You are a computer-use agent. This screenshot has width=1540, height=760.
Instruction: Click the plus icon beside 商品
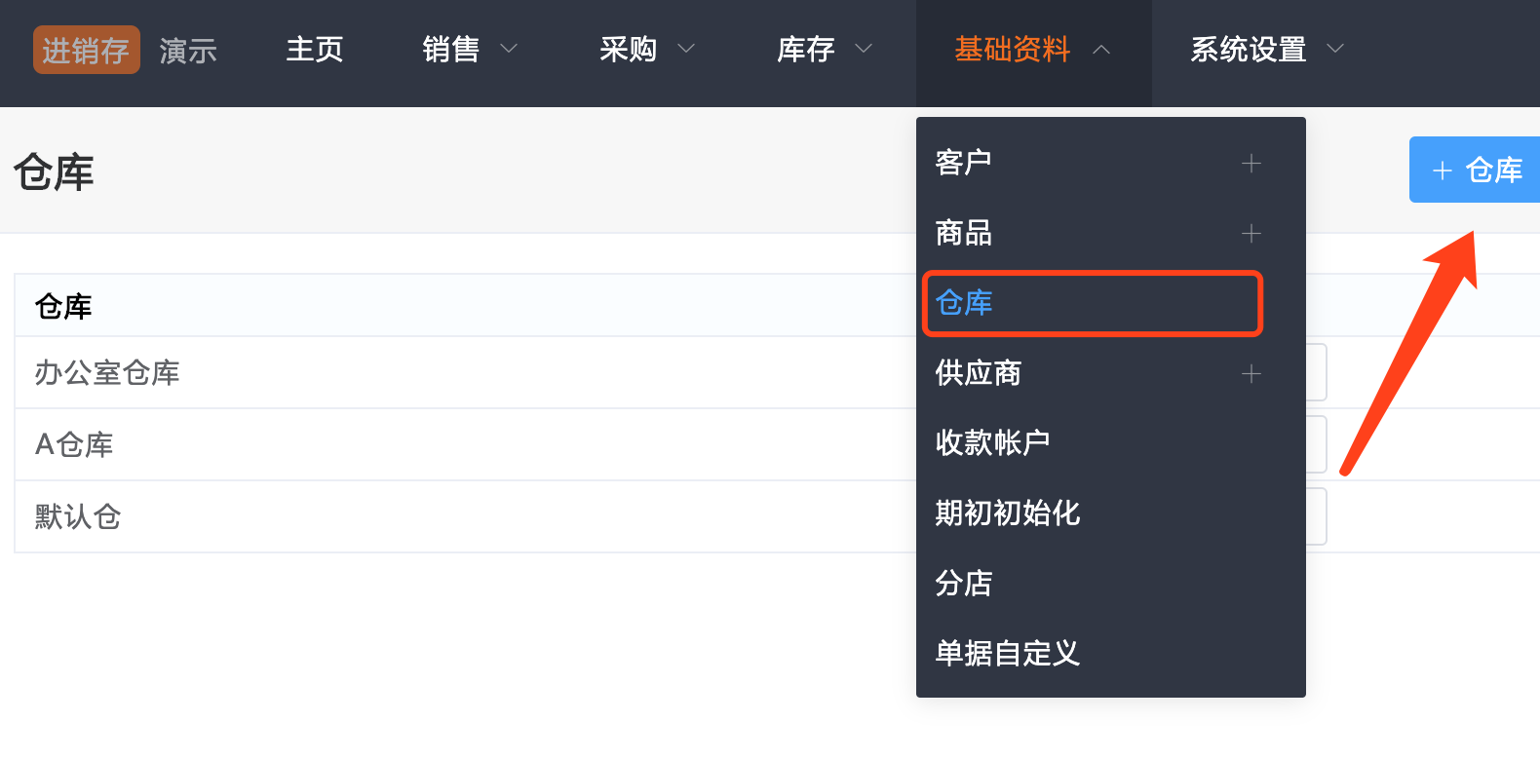tap(1251, 234)
